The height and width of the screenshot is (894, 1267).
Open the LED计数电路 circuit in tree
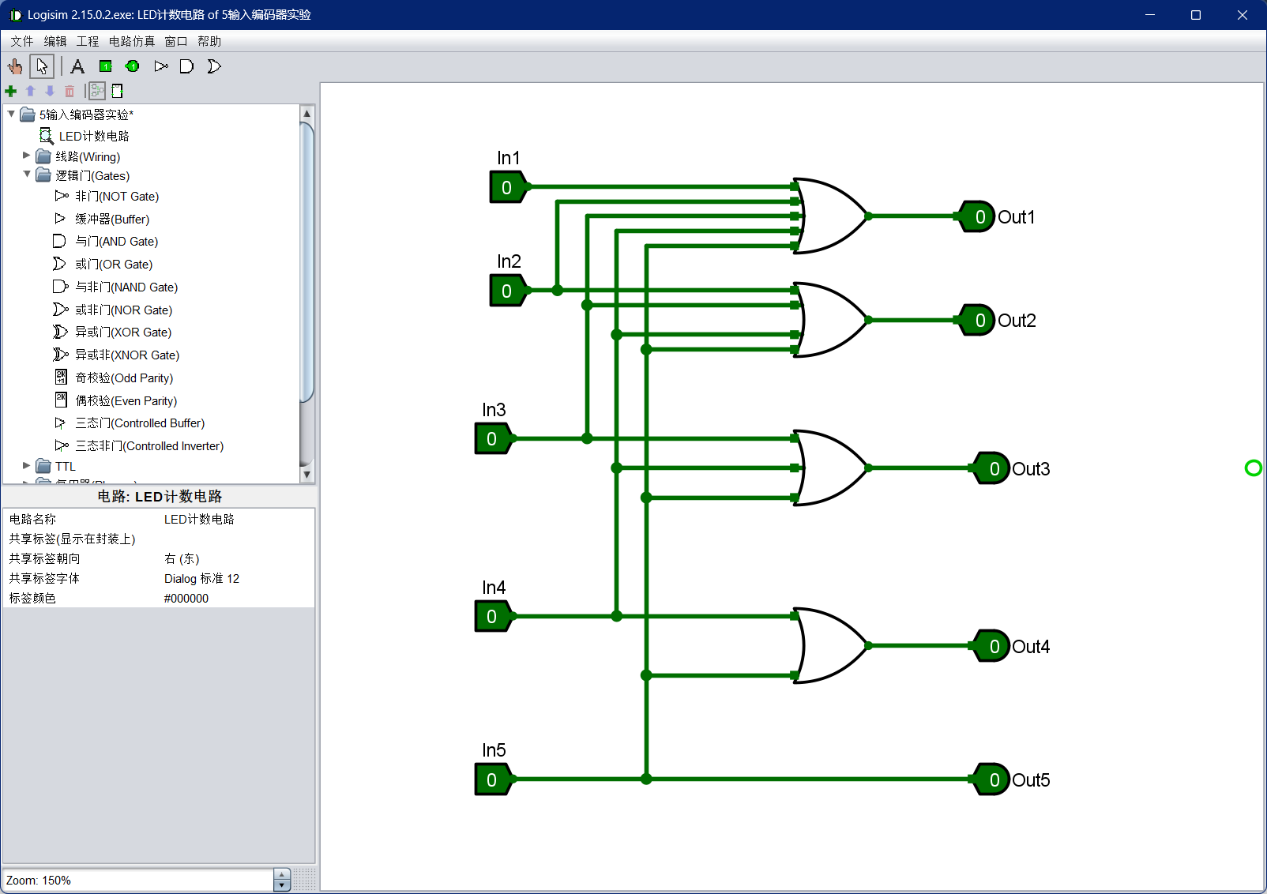(x=94, y=136)
